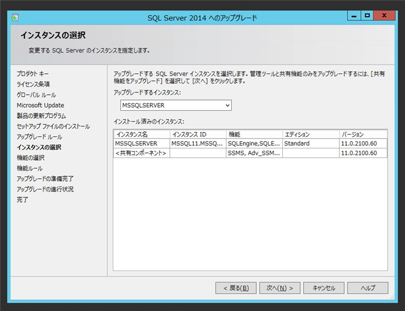The width and height of the screenshot is (405, 311).
Task: Click the ヘルプ button
Action: click(x=367, y=288)
